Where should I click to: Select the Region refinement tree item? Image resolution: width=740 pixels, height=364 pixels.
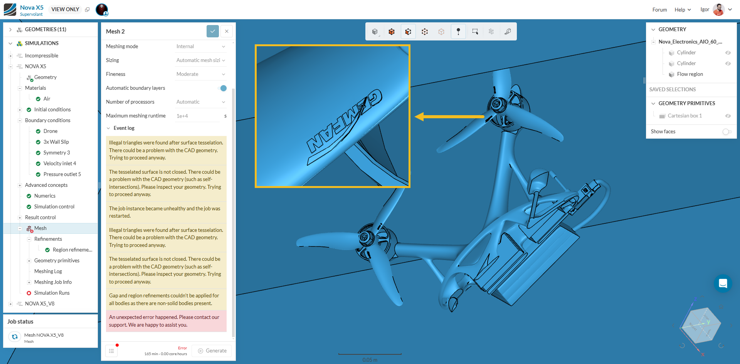[72, 250]
